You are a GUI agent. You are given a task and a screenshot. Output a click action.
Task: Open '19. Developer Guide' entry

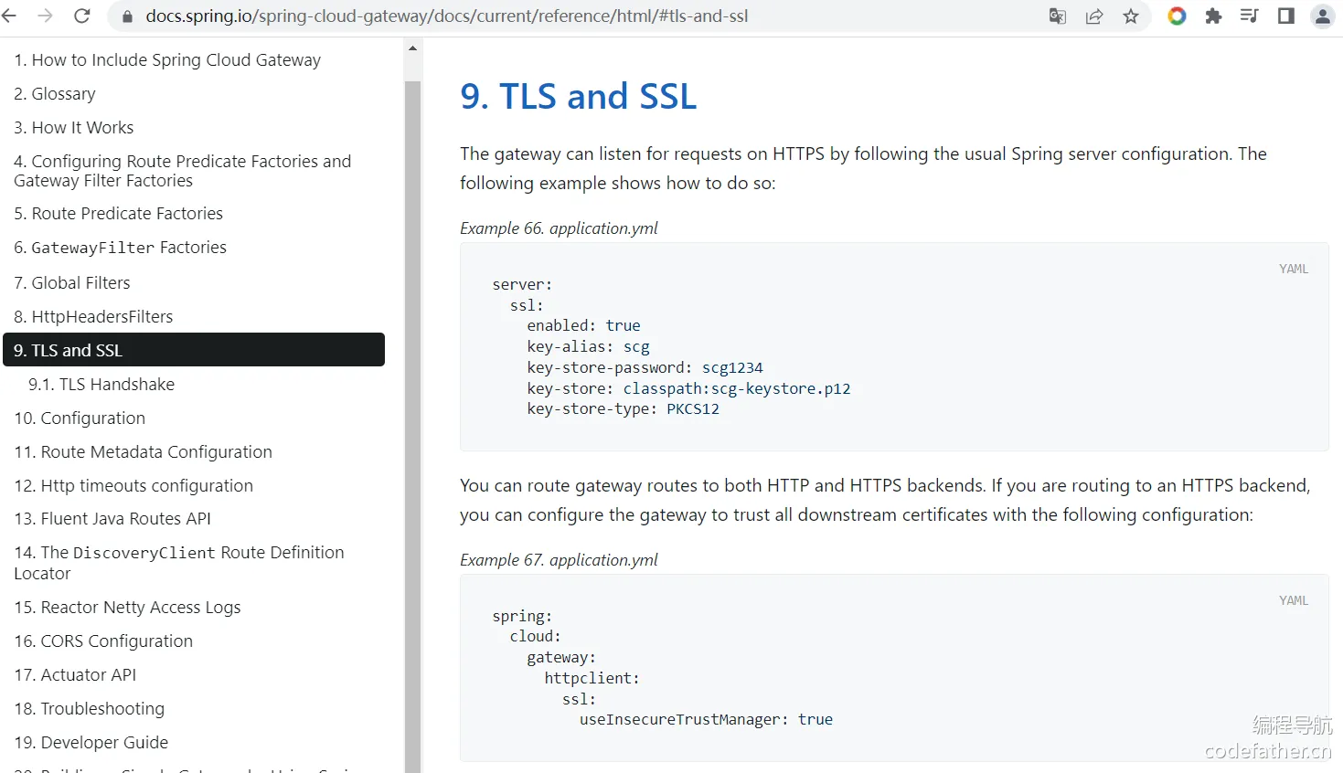(x=91, y=743)
